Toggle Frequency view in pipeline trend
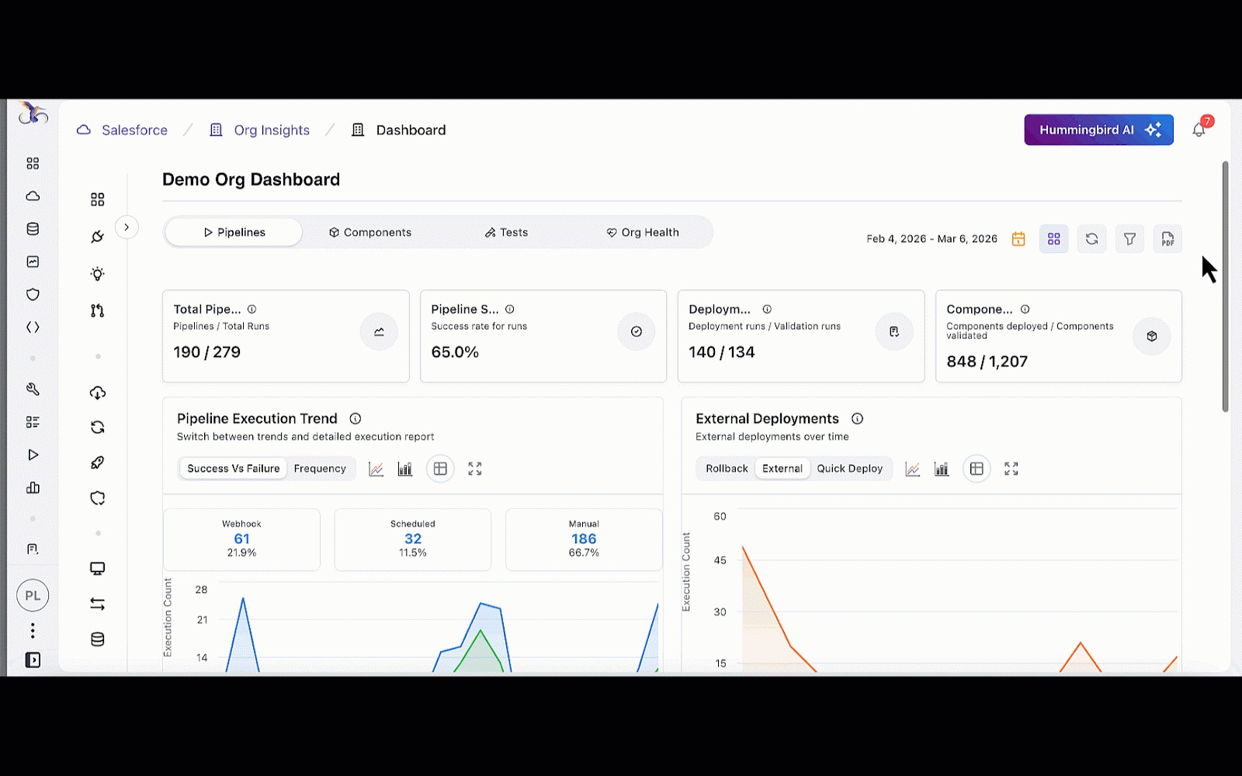The width and height of the screenshot is (1242, 776). [320, 469]
